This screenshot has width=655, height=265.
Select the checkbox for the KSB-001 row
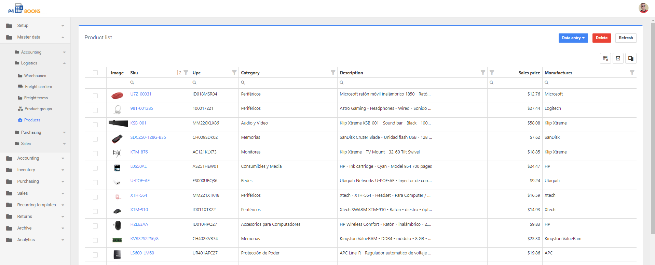tap(95, 125)
